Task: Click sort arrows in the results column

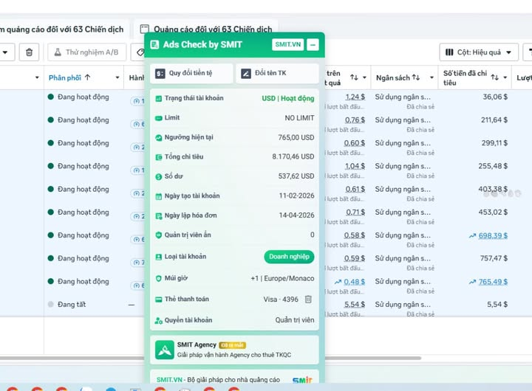Action: coord(354,77)
